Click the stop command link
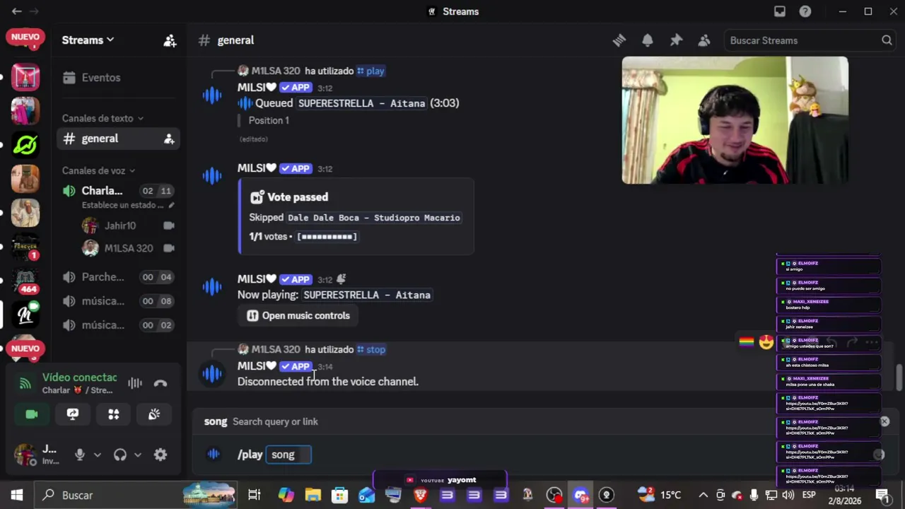Viewport: 905px width, 509px height. tap(371, 349)
